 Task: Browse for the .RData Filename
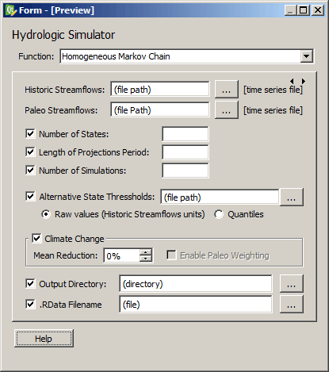point(292,305)
